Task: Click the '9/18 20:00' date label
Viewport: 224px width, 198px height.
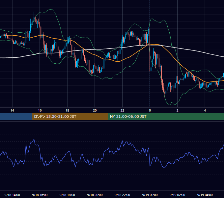Action: coord(95,195)
